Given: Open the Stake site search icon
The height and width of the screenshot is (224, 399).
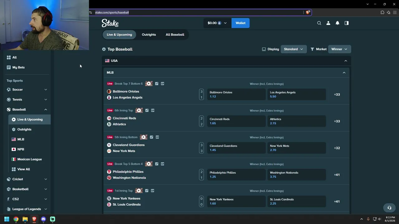Looking at the screenshot, I should click(319, 23).
